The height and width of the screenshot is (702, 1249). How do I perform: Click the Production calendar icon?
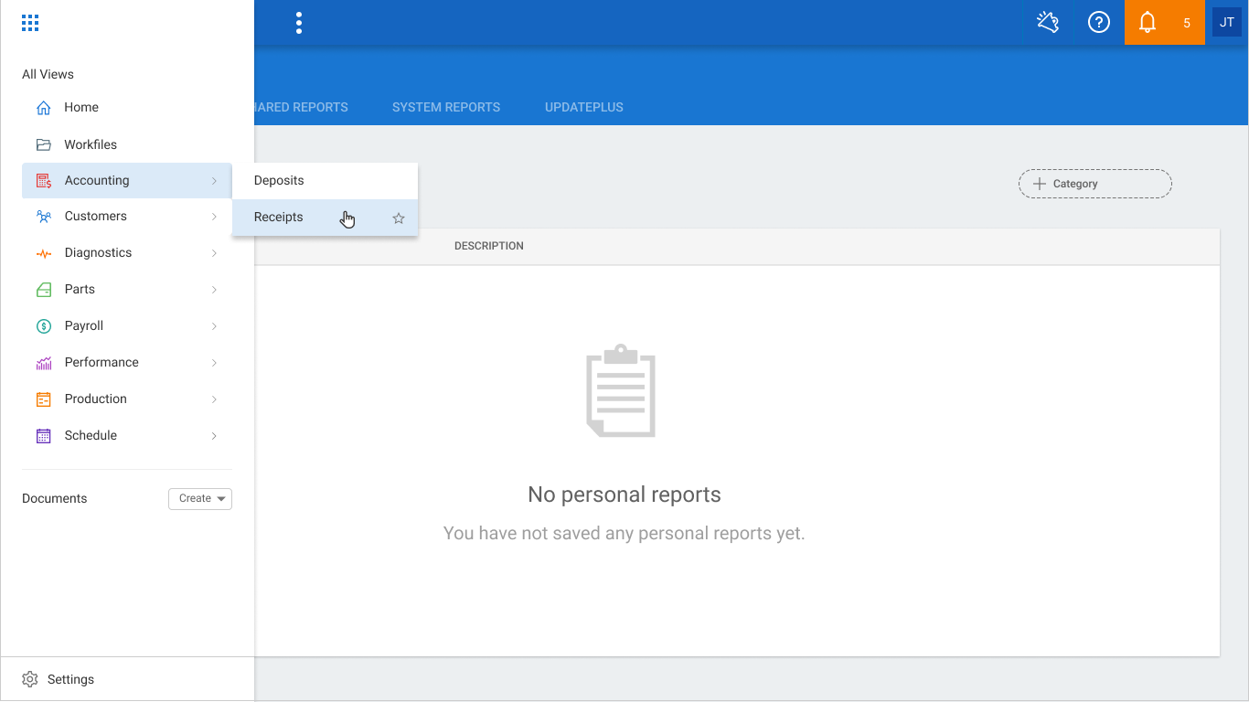click(x=43, y=399)
